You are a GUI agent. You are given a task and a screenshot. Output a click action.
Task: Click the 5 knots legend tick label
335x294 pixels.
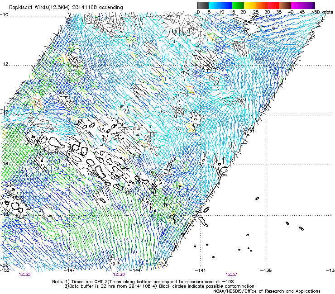tap(209, 12)
